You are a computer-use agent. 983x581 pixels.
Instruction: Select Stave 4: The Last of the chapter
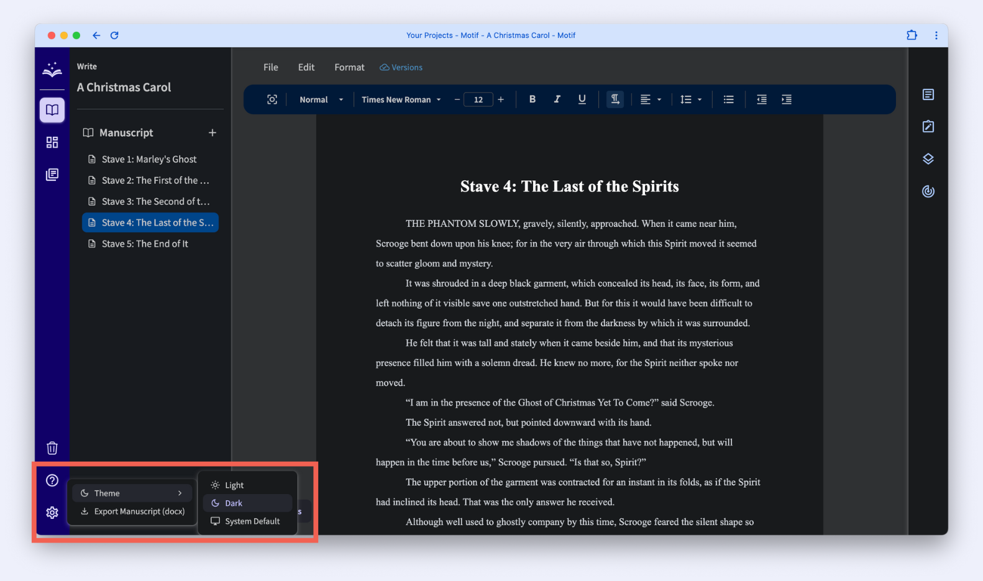tap(150, 222)
